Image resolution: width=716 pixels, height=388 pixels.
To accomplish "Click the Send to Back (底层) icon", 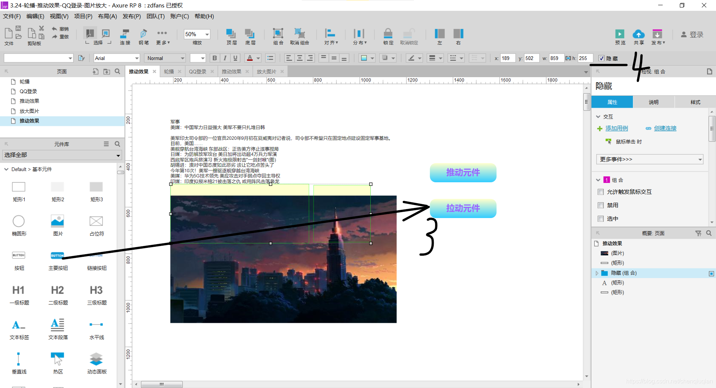I will 250,34.
